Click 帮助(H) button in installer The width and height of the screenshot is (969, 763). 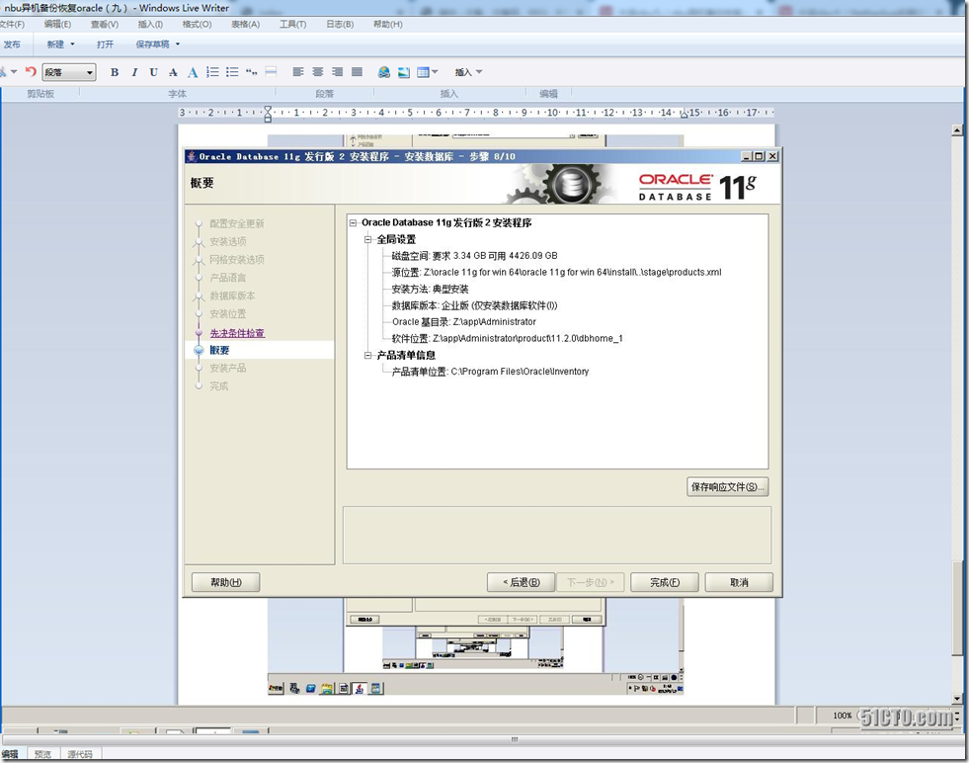point(225,582)
